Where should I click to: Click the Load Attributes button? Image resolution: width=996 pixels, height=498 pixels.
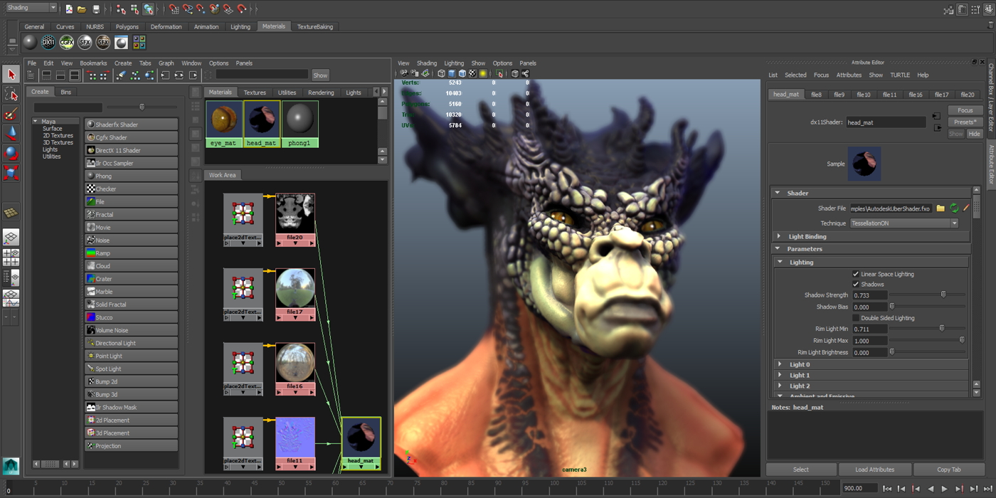[874, 470]
